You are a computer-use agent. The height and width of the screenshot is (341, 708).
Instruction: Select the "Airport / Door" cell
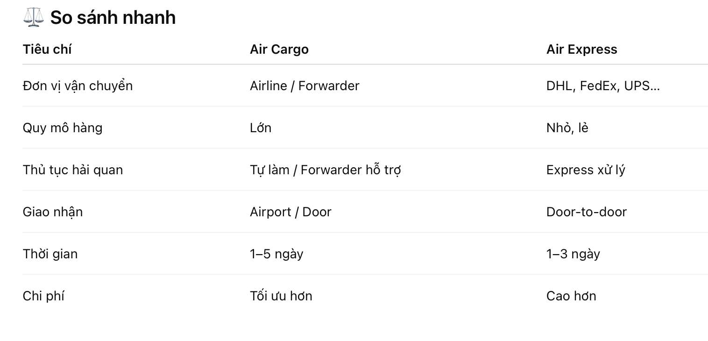coord(290,212)
